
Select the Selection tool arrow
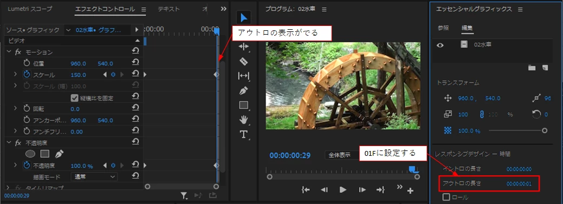point(244,18)
